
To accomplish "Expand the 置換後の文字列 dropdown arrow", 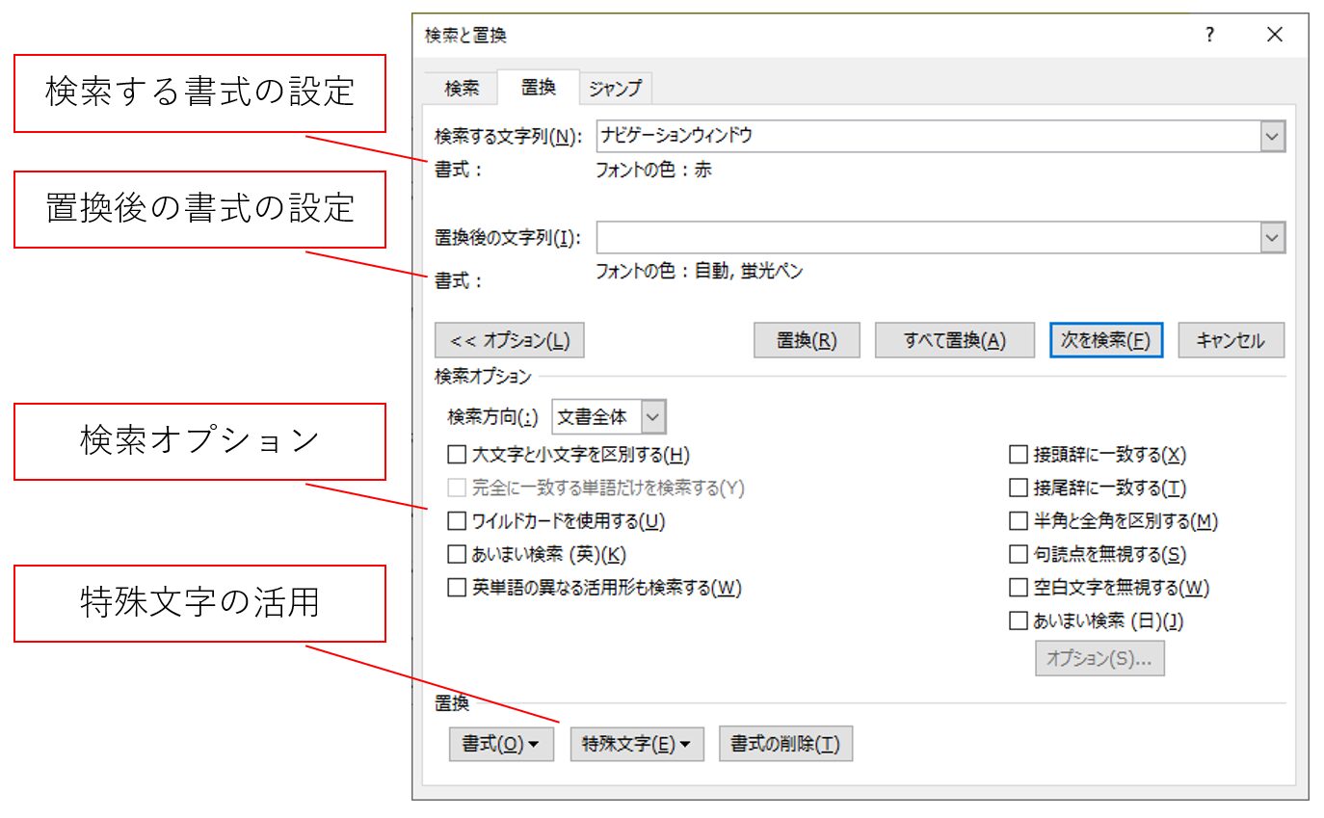I will click(1273, 237).
